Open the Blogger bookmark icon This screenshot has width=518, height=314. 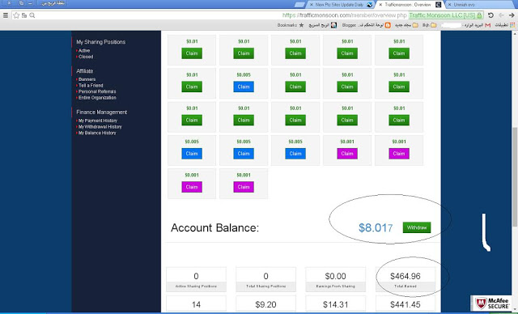pyautogui.click(x=388, y=25)
